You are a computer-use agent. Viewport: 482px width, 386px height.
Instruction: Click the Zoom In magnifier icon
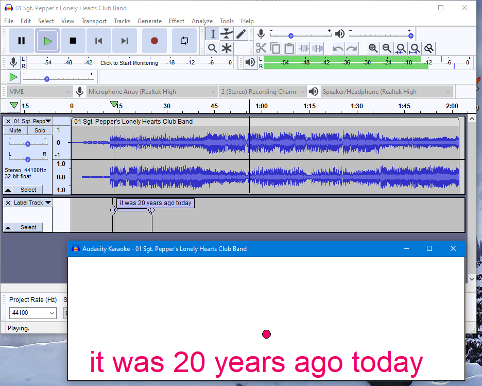pyautogui.click(x=373, y=48)
